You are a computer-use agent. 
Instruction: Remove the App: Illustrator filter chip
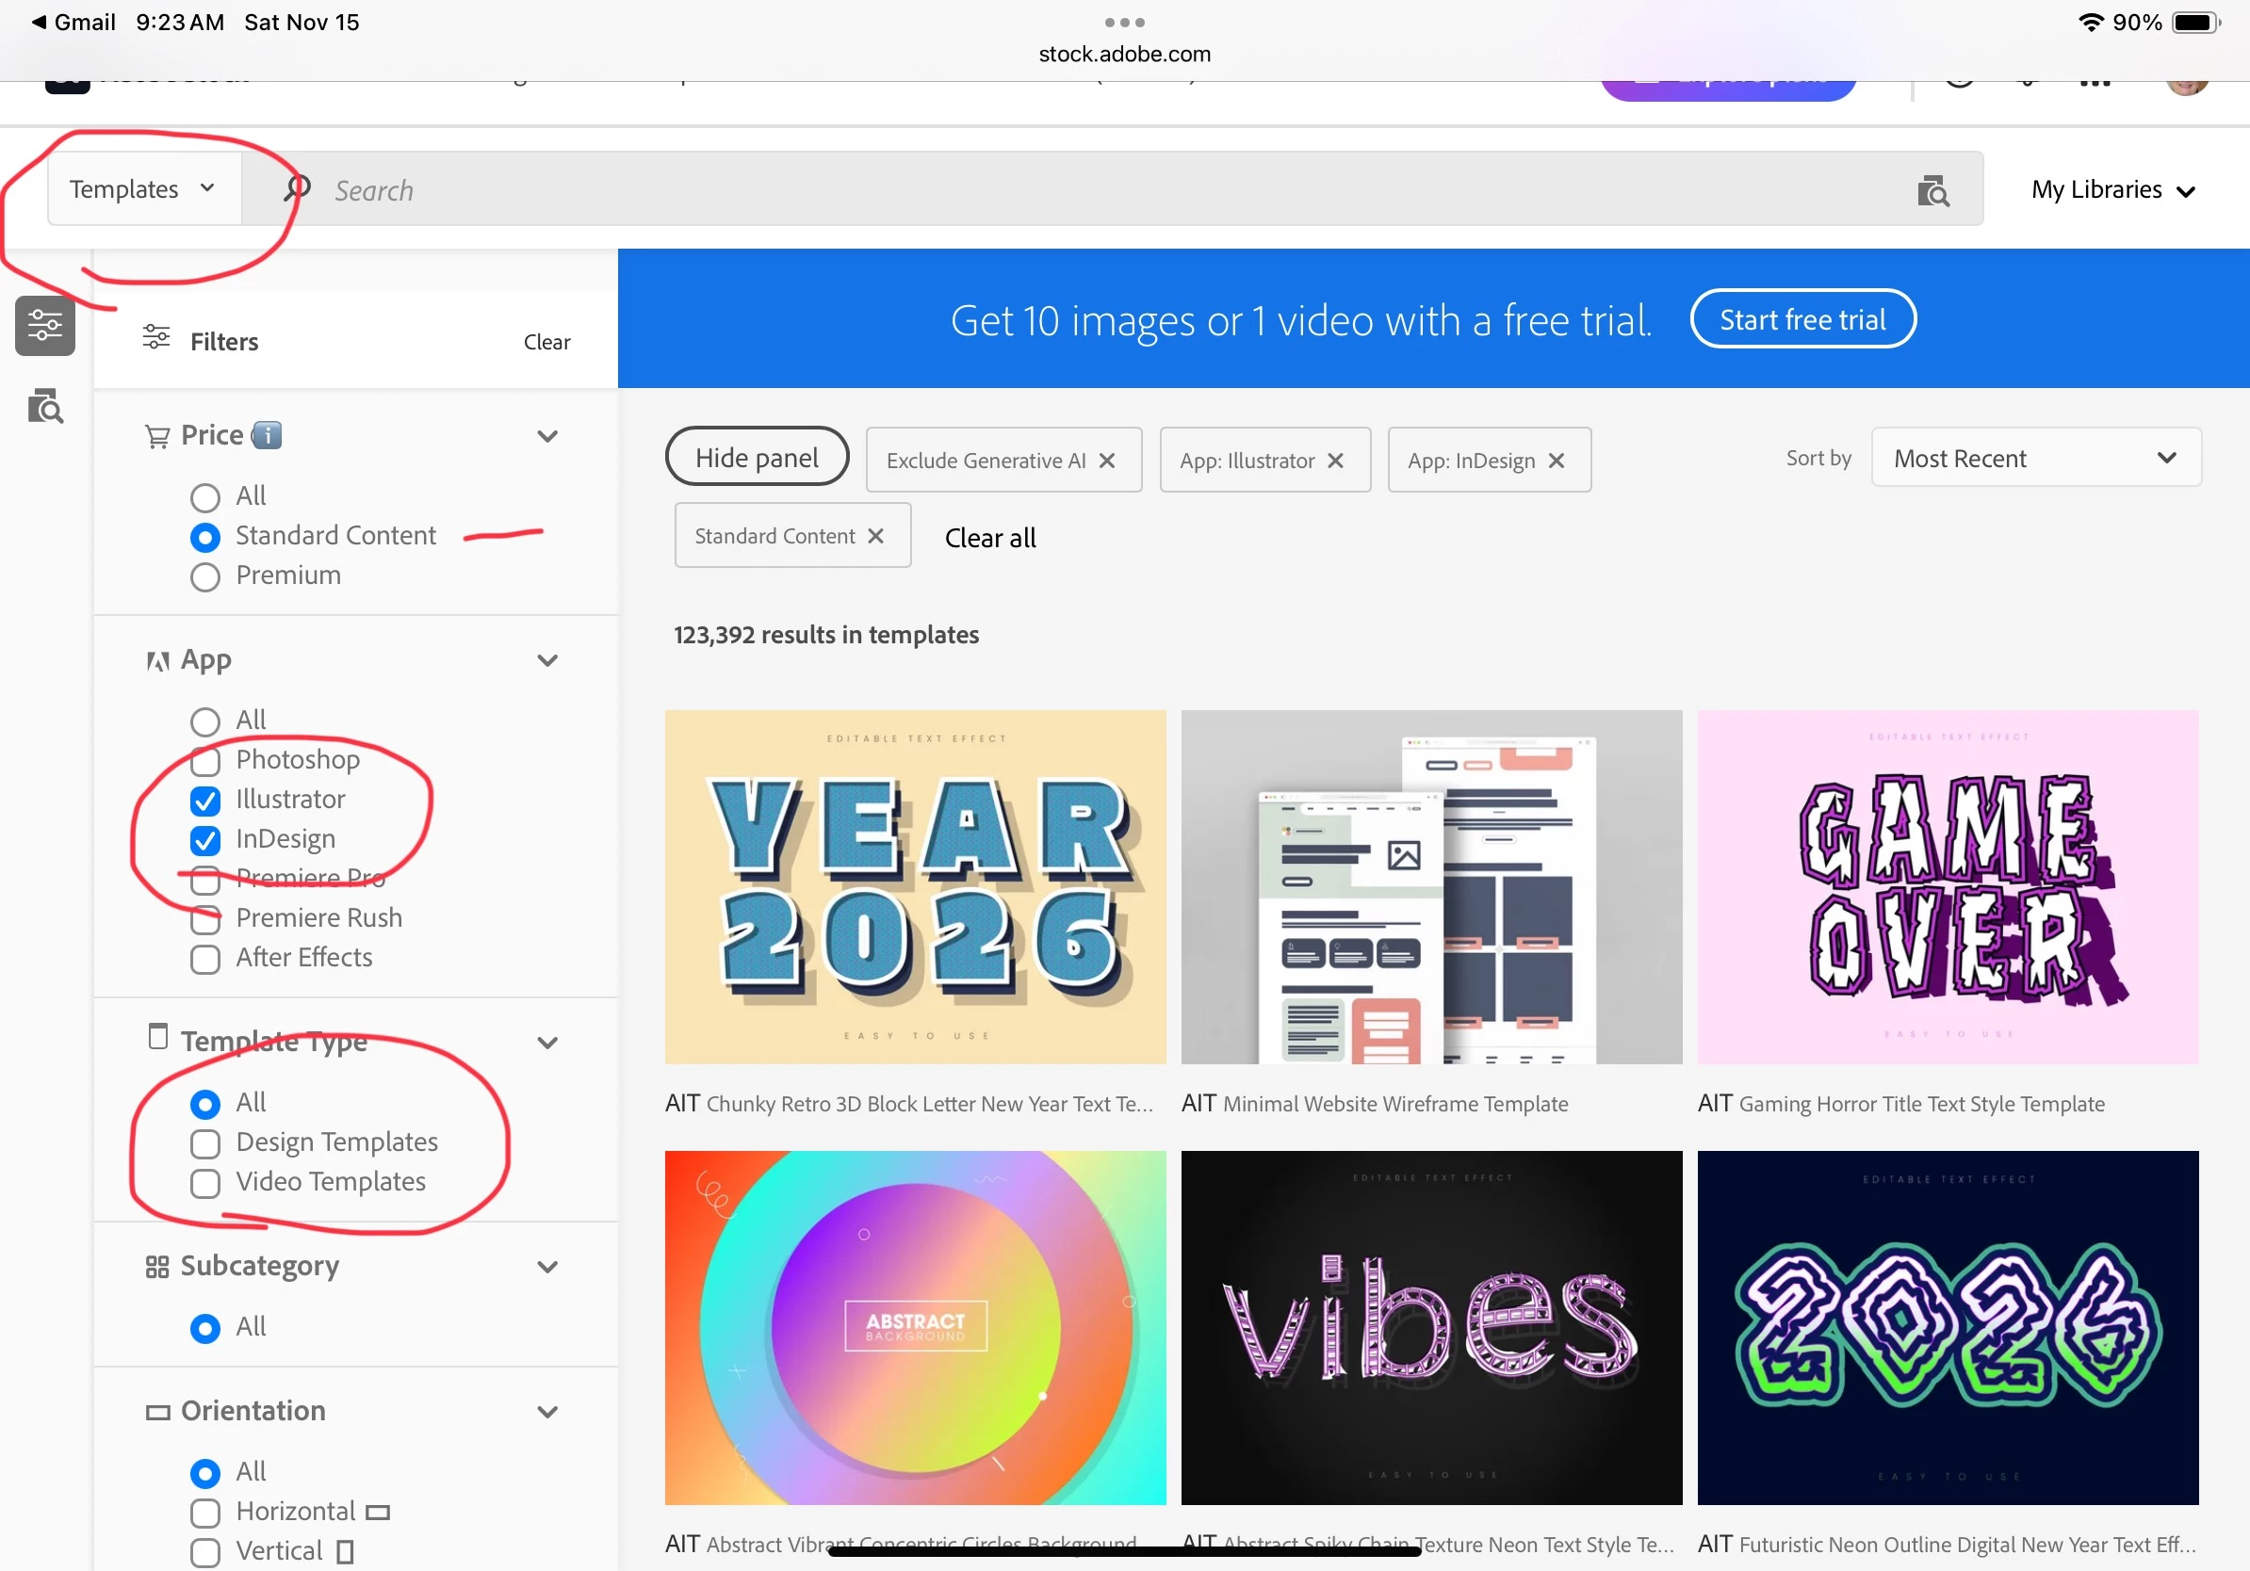tap(1335, 461)
